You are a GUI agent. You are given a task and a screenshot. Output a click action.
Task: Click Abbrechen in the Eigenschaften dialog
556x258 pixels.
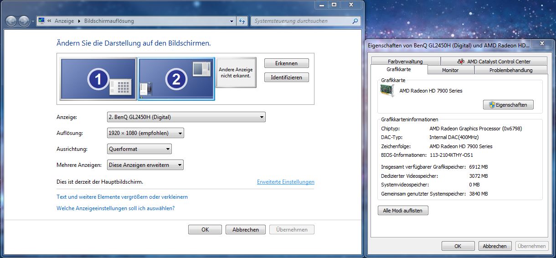[495, 246]
